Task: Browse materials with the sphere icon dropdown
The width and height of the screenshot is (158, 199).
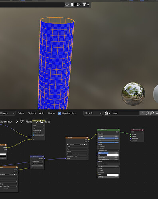Action: coord(107,113)
